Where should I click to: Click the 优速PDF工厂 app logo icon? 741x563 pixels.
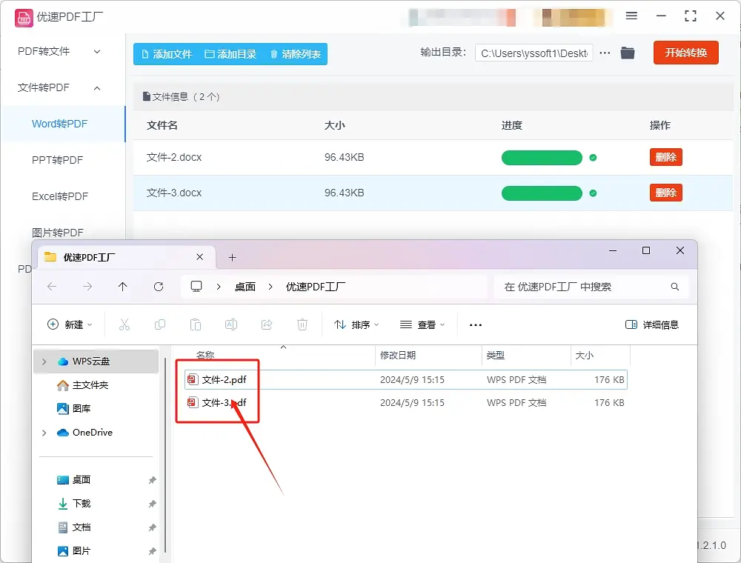[x=24, y=18]
